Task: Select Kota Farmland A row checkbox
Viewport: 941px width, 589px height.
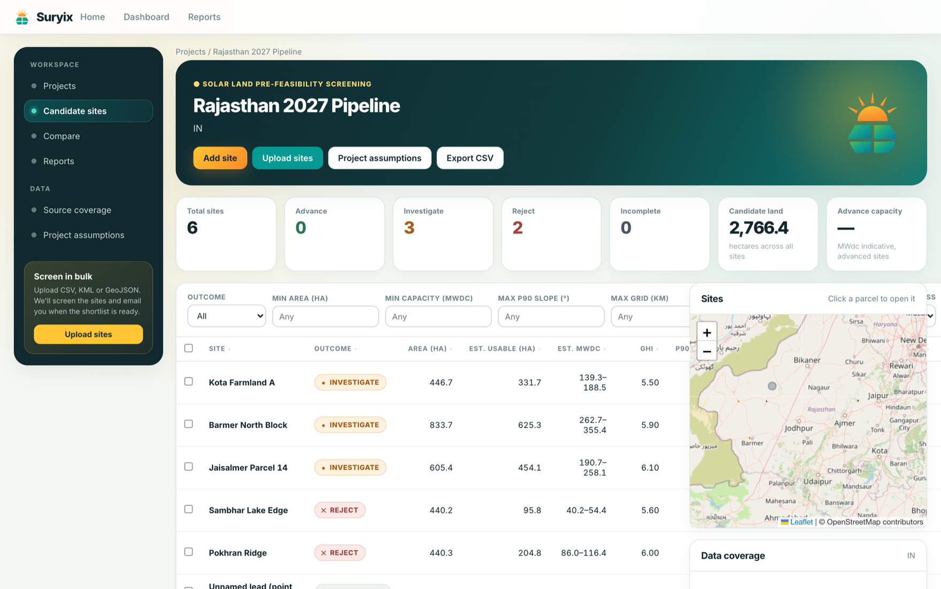Action: 189,382
